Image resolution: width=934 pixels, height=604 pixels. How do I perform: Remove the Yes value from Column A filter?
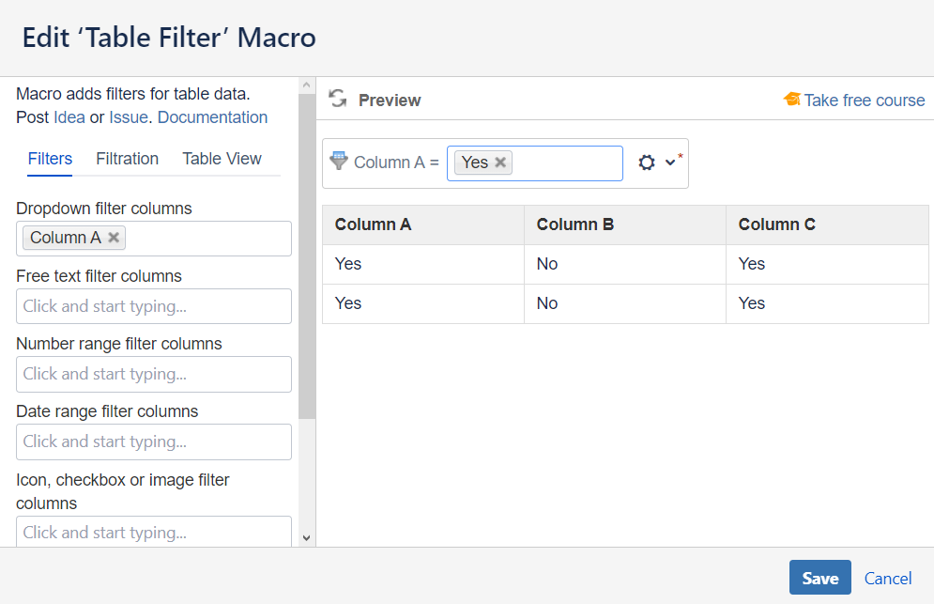pos(500,163)
